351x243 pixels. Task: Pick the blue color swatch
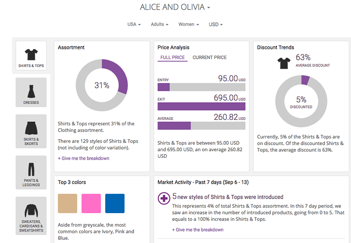point(115,204)
